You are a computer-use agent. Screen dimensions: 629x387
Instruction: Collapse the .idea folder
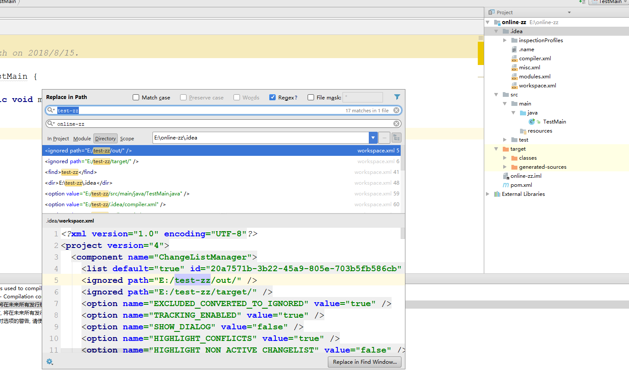[496, 31]
